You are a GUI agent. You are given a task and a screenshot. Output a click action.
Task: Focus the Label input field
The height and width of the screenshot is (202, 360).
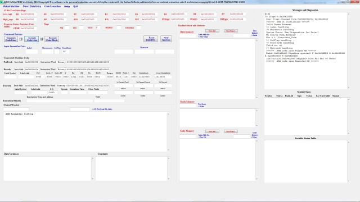click(31, 52)
